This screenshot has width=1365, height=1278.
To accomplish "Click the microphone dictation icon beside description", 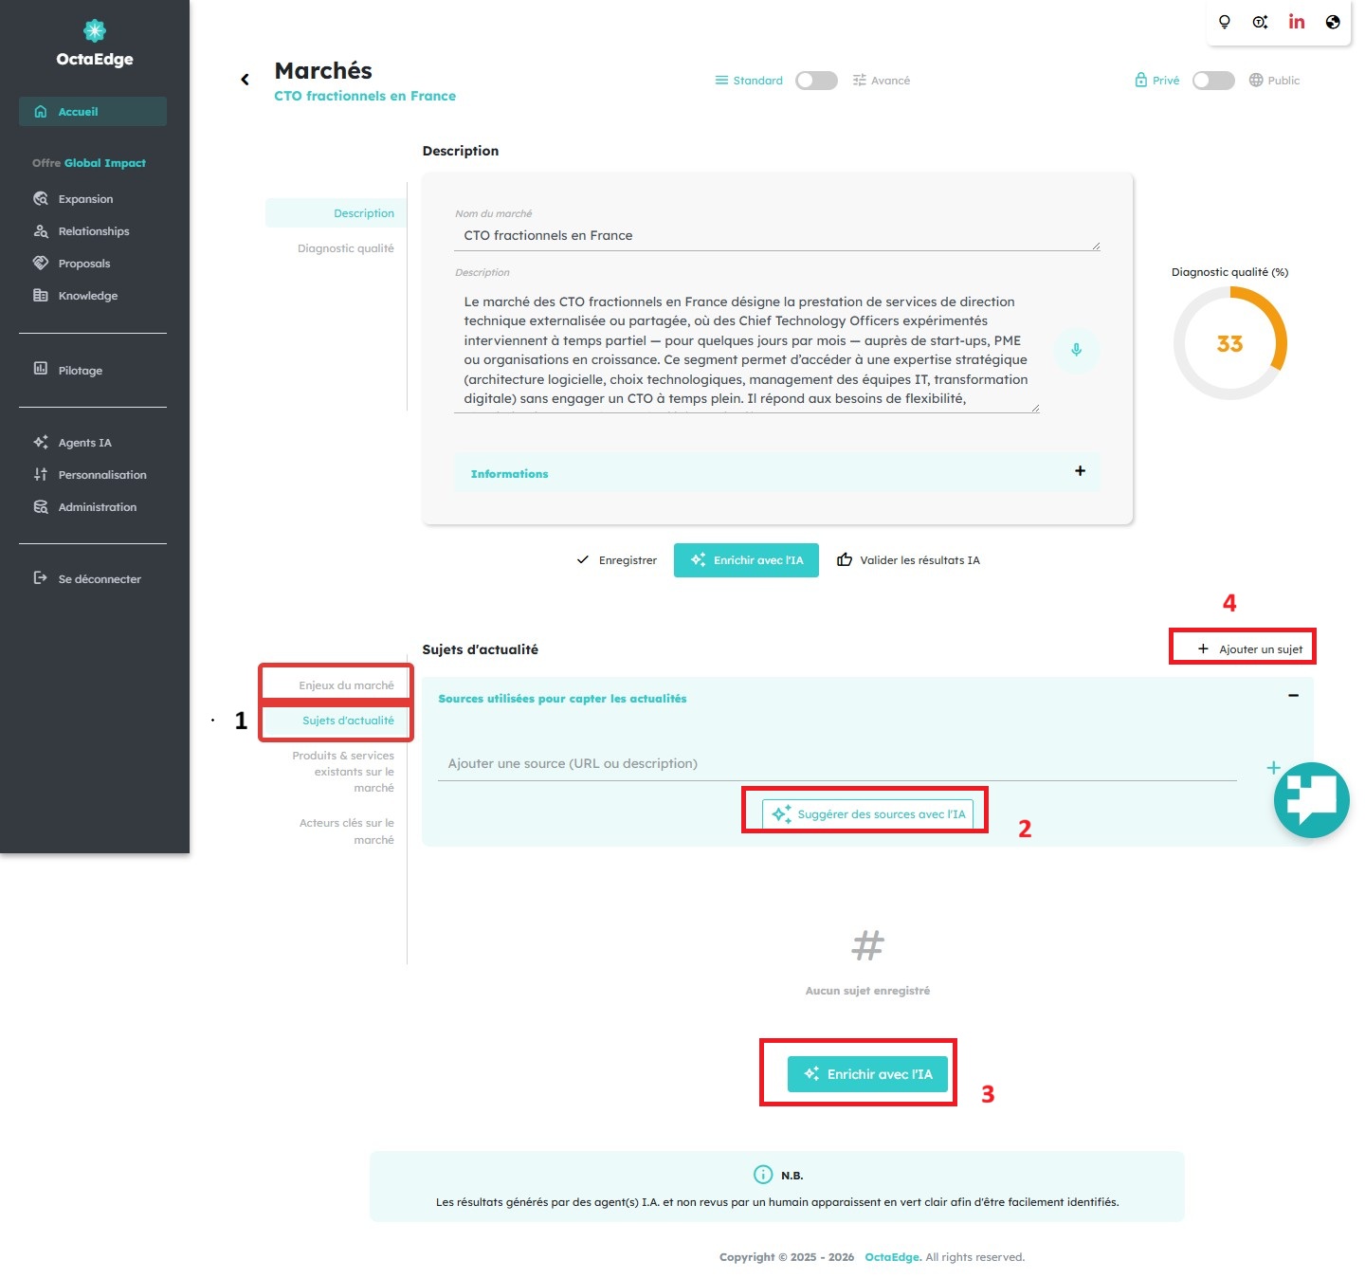I will pyautogui.click(x=1076, y=350).
